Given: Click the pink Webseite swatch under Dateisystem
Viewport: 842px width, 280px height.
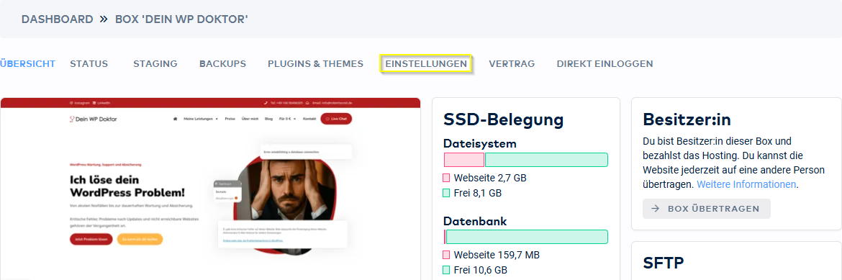Looking at the screenshot, I should coord(446,178).
